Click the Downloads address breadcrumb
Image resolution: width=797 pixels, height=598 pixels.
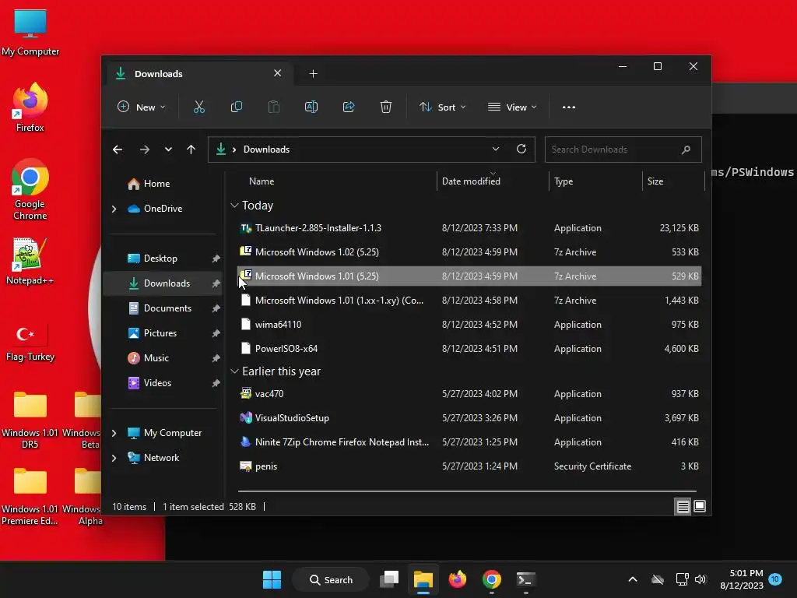(266, 149)
